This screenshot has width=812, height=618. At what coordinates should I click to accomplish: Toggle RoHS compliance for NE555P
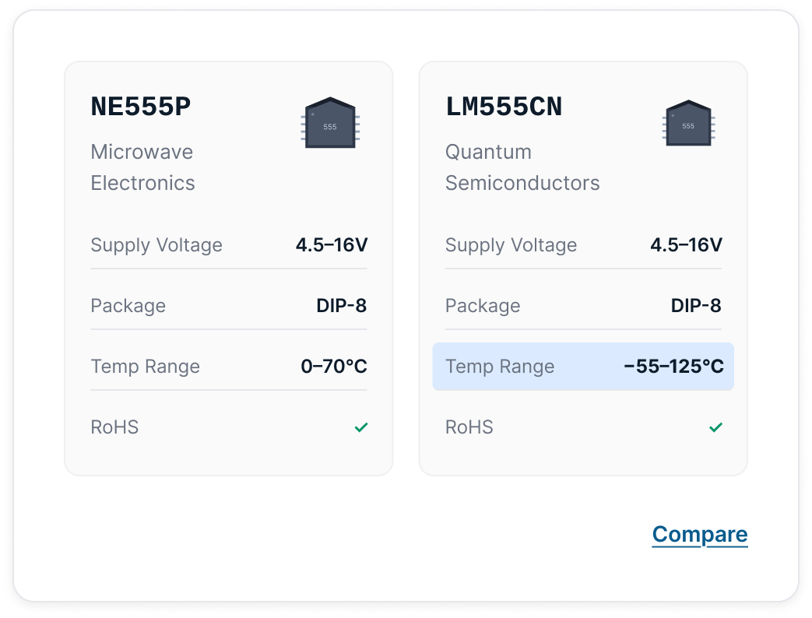click(228, 427)
